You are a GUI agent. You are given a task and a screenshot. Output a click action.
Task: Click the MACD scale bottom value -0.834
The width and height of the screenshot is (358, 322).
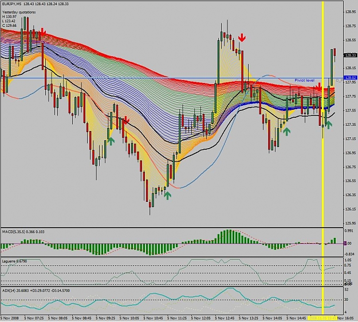point(349,254)
